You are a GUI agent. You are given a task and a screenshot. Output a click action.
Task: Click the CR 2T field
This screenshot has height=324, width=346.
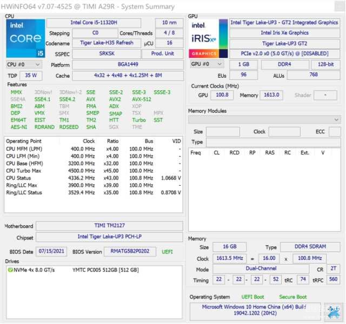(333, 269)
